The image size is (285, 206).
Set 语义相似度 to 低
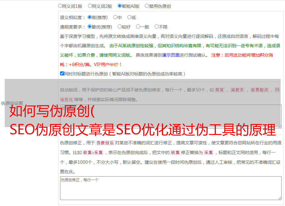pos(129,18)
